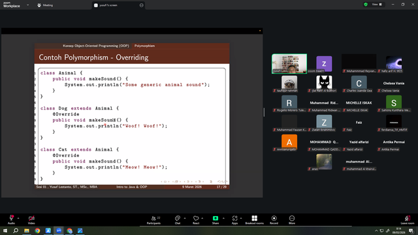
Task: Click Zlatan Ibrahimovic avatar tile
Action: 324,123
